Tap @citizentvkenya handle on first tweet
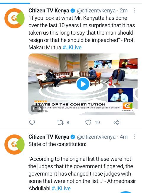Screen dimensions: 142x193 point(96,11)
